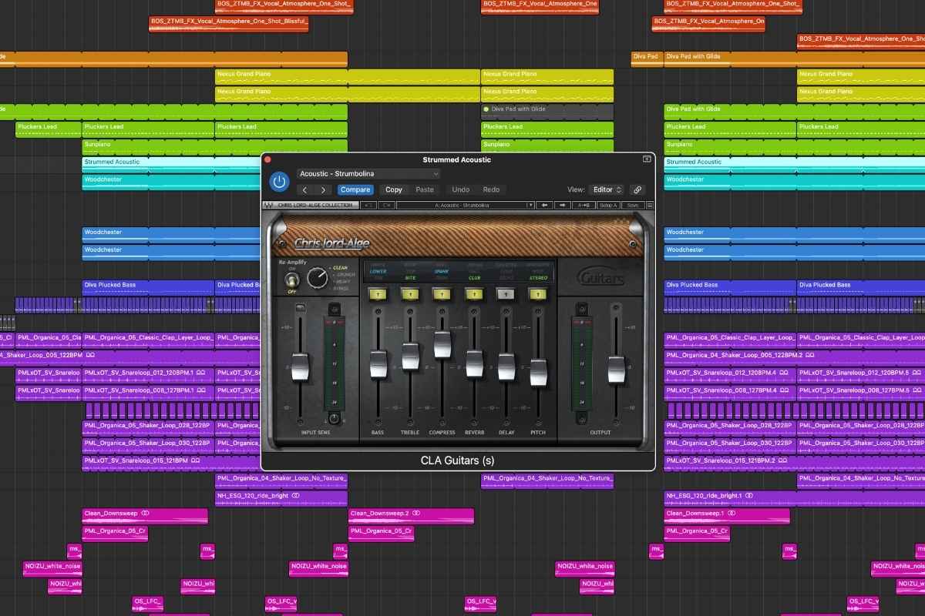
Task: Select the short orange Diva Pad region
Action: (647, 59)
